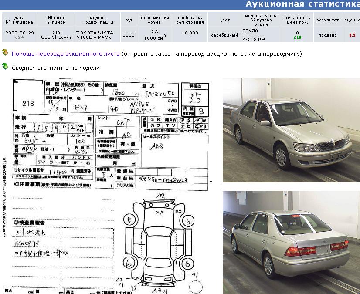Open Сводная статистика по модели link

coord(56,68)
